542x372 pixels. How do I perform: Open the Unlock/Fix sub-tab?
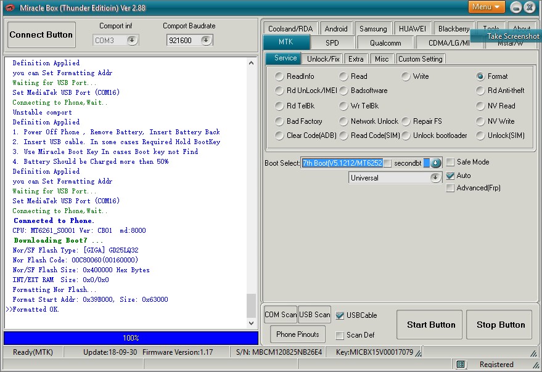coord(323,59)
